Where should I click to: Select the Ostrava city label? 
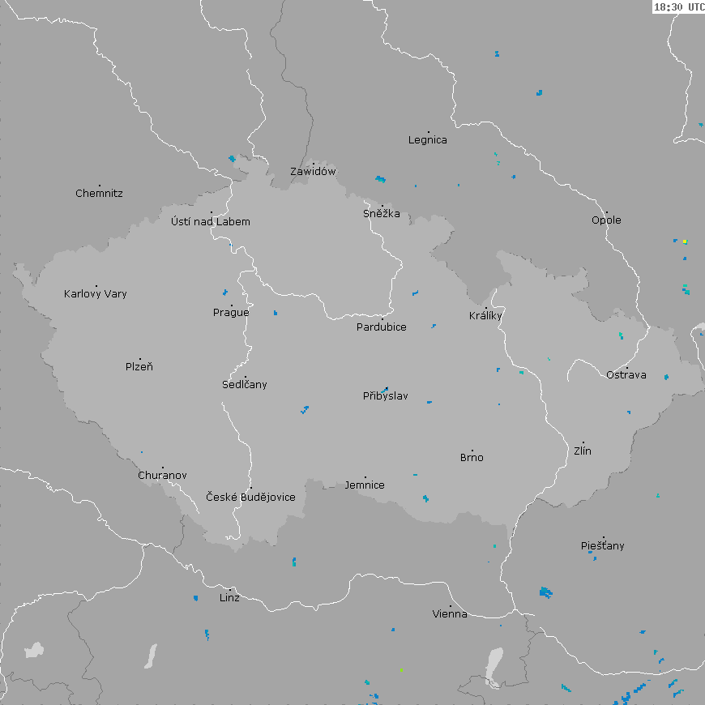(x=626, y=375)
